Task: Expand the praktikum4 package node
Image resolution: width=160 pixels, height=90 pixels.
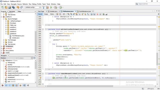Action: click(6, 31)
